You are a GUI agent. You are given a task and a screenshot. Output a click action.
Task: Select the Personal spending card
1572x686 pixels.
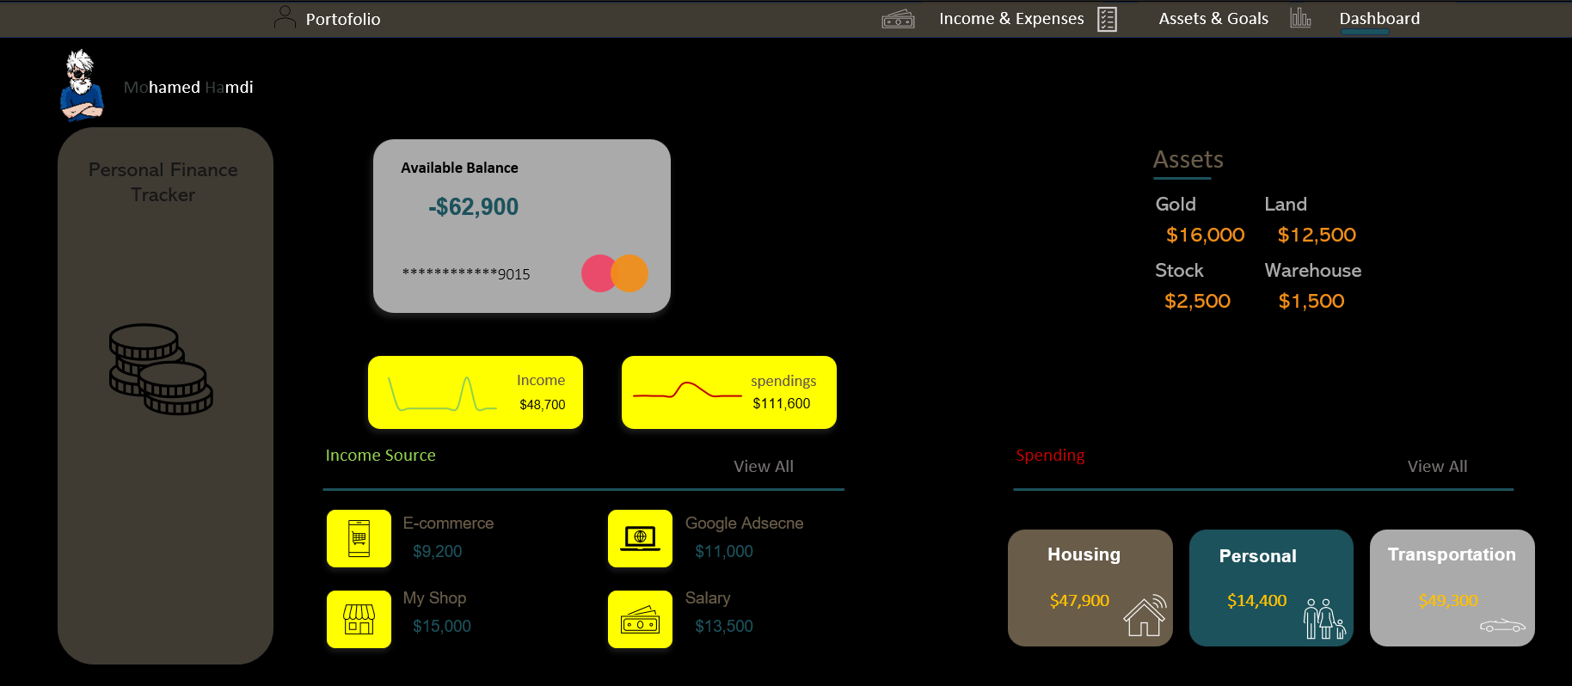(1270, 588)
